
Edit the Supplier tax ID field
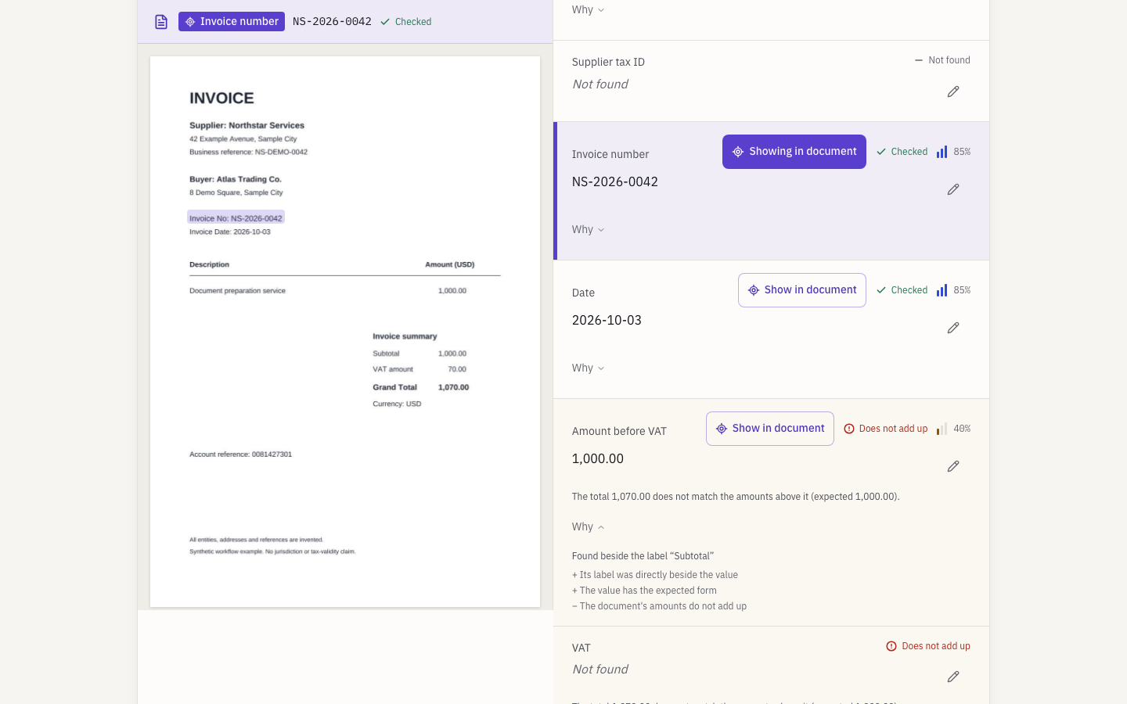(952, 92)
